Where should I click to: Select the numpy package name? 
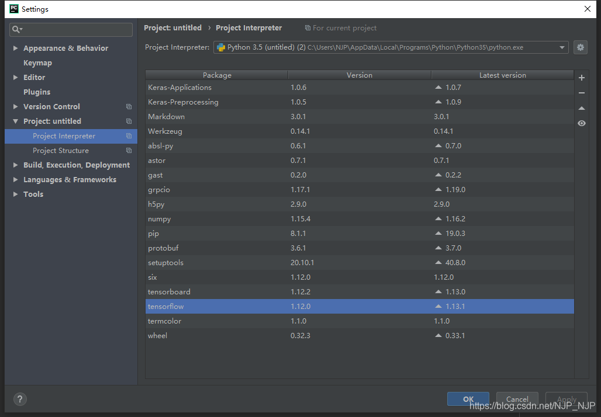coord(160,219)
